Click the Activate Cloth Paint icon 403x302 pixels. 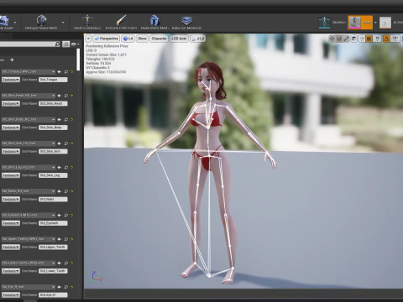[121, 20]
